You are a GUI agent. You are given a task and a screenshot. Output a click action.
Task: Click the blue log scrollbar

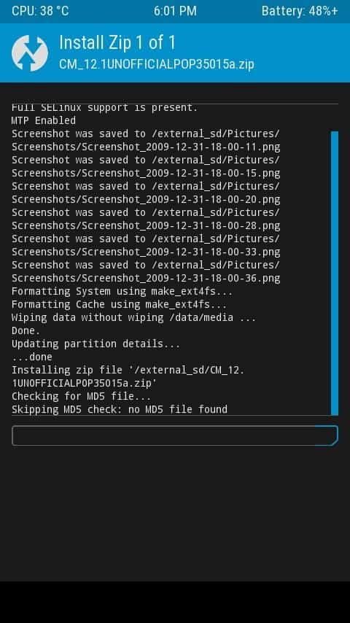[x=335, y=273]
